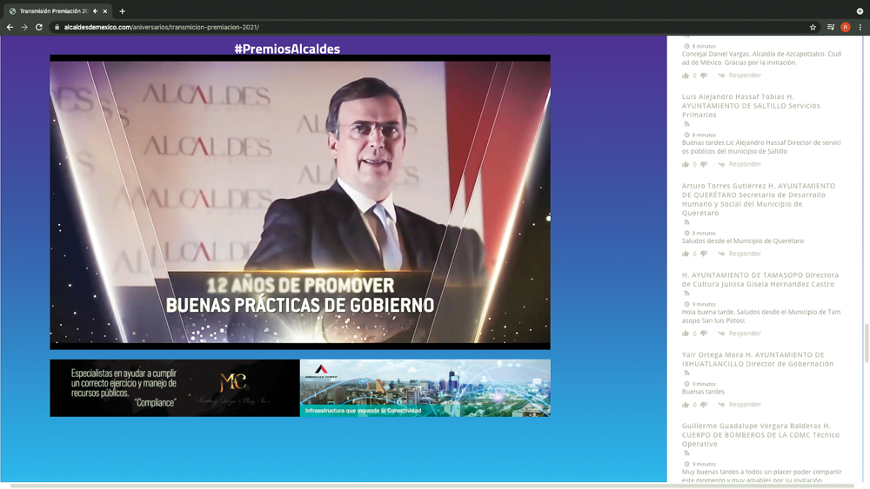
Task: Go forward in browser history
Action: click(x=24, y=27)
